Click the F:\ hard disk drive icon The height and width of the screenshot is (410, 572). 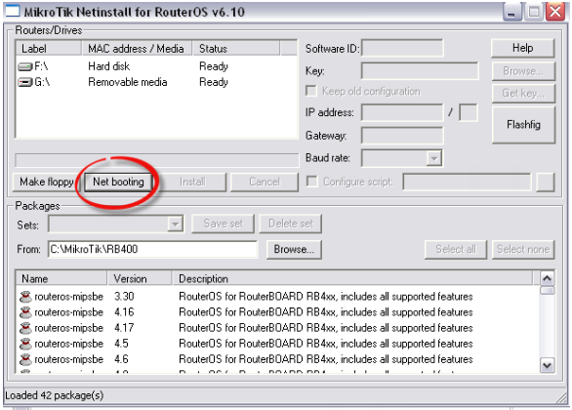24,66
